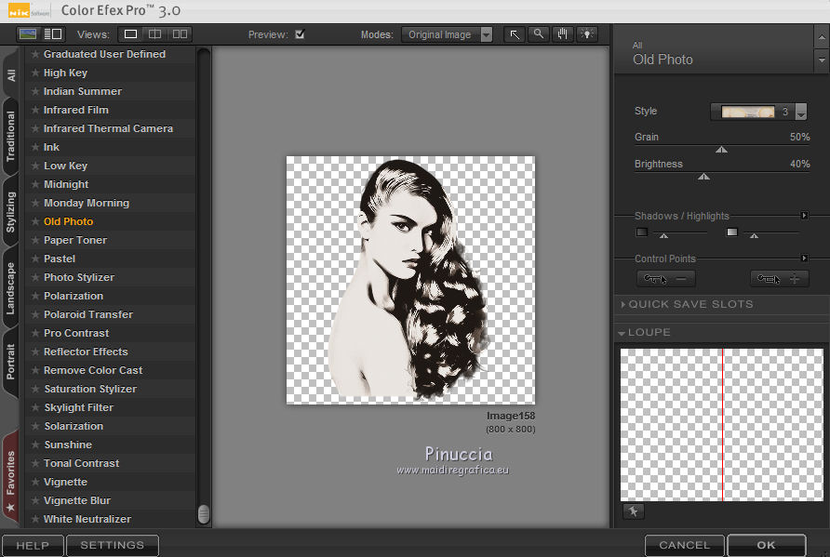The height and width of the screenshot is (557, 830).
Task: Click the lightbulb background color icon
Action: (586, 34)
